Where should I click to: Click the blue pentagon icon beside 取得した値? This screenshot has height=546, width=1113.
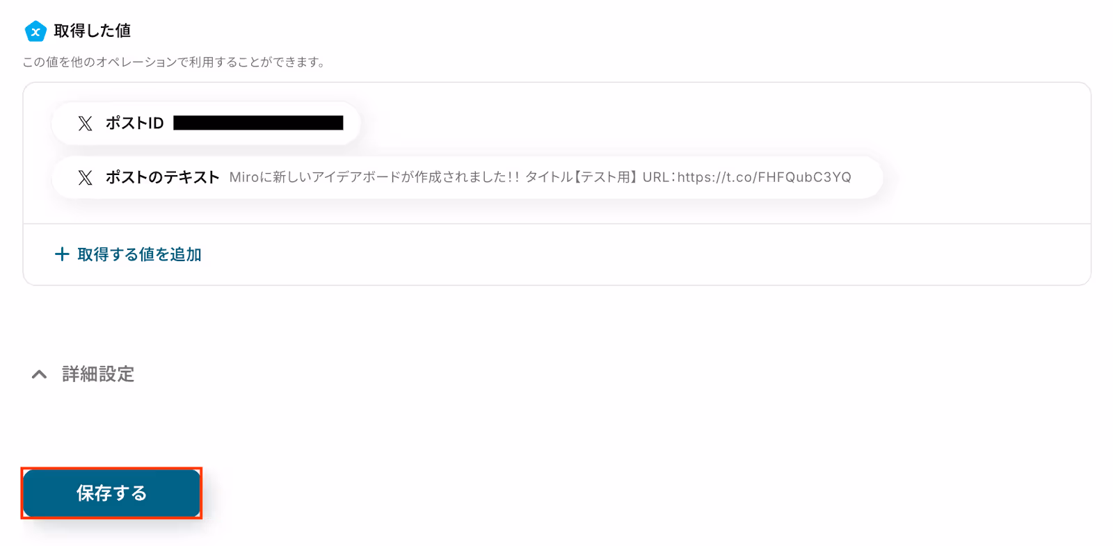[35, 31]
